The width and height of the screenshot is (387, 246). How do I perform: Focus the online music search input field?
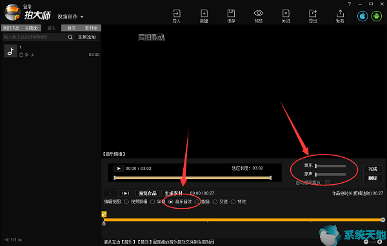click(x=35, y=37)
